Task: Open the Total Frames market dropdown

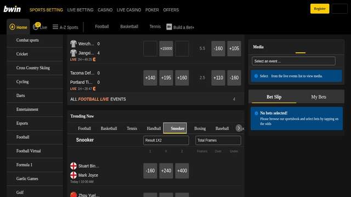Action: point(218,140)
